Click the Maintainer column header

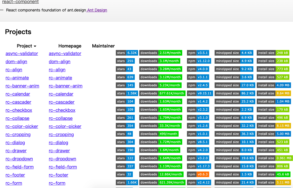point(103,46)
